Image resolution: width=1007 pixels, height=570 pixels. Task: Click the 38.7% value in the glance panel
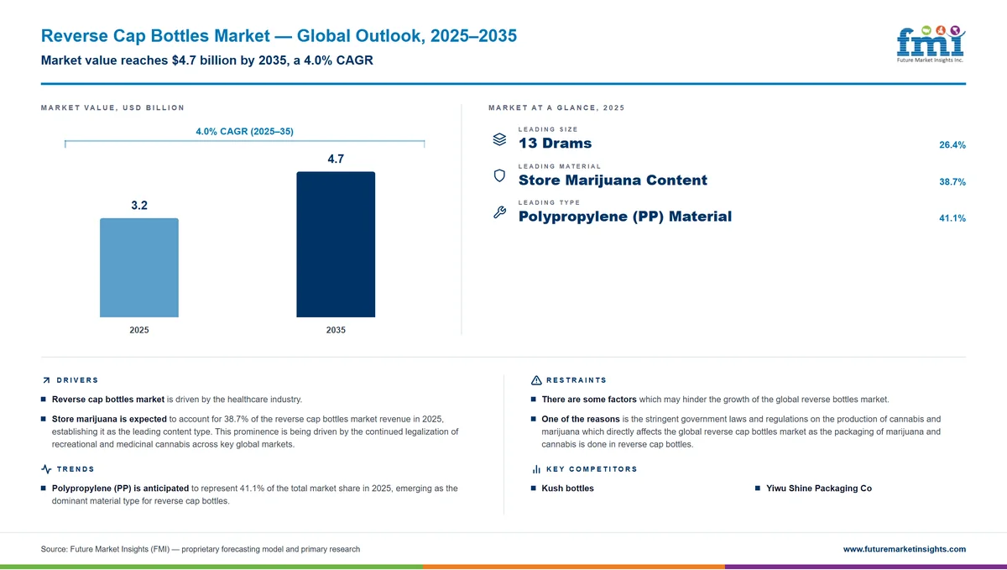[x=952, y=182]
